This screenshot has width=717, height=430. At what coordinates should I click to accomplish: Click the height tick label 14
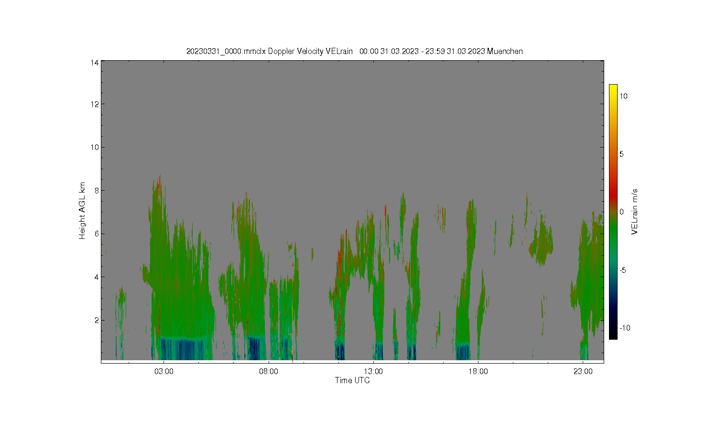95,63
